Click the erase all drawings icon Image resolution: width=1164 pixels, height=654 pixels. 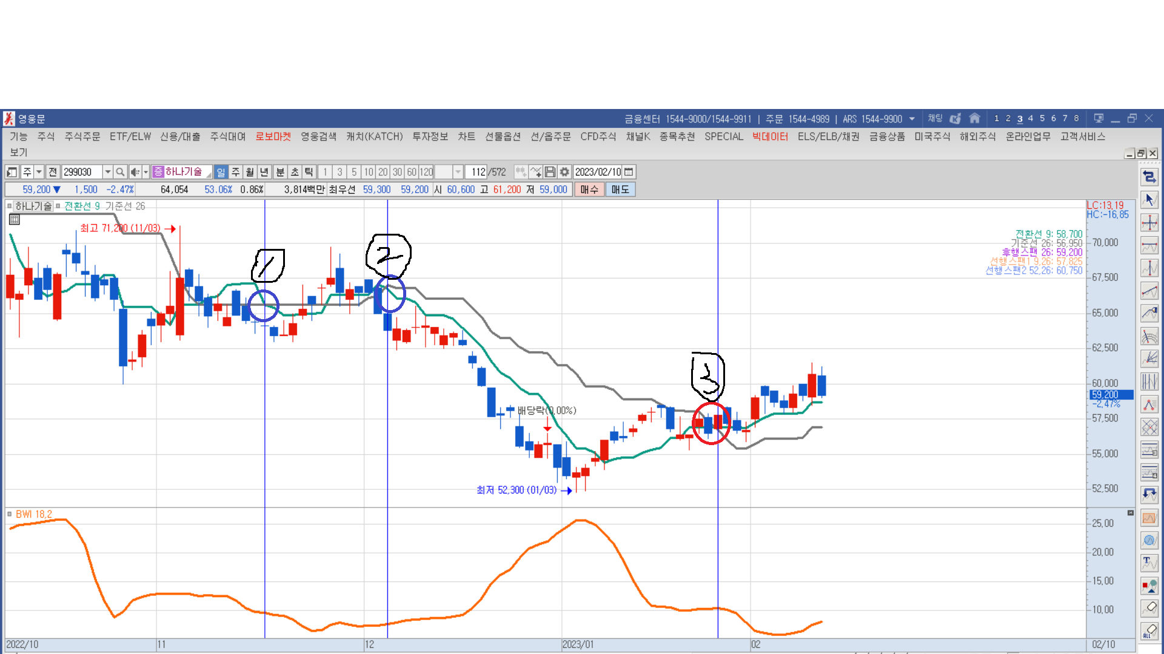(x=1149, y=631)
